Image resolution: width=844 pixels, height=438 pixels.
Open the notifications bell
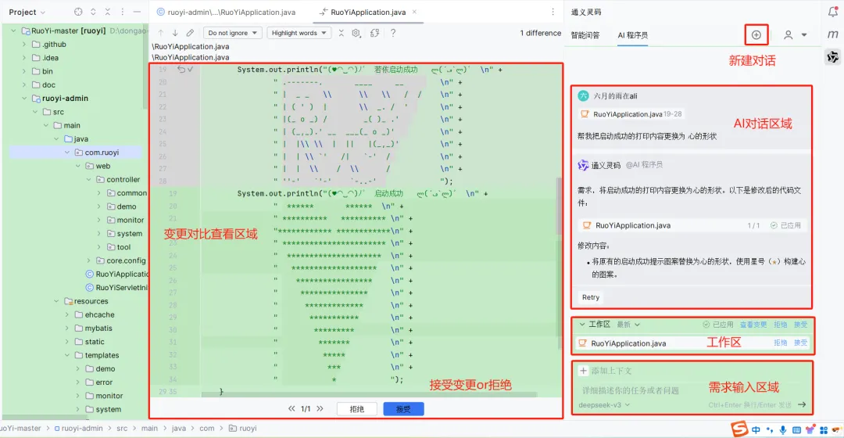(x=832, y=11)
